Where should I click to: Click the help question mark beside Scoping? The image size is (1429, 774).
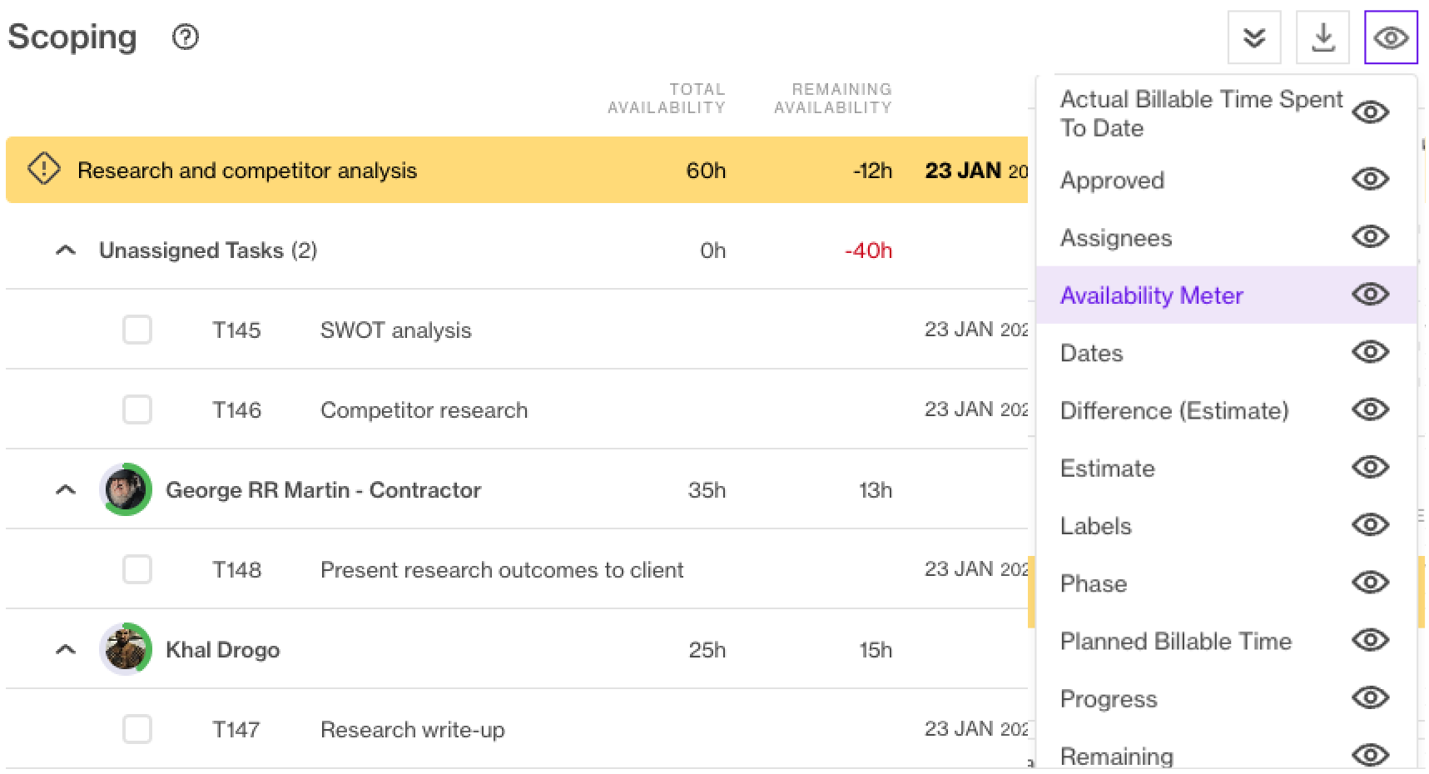pyautogui.click(x=186, y=37)
